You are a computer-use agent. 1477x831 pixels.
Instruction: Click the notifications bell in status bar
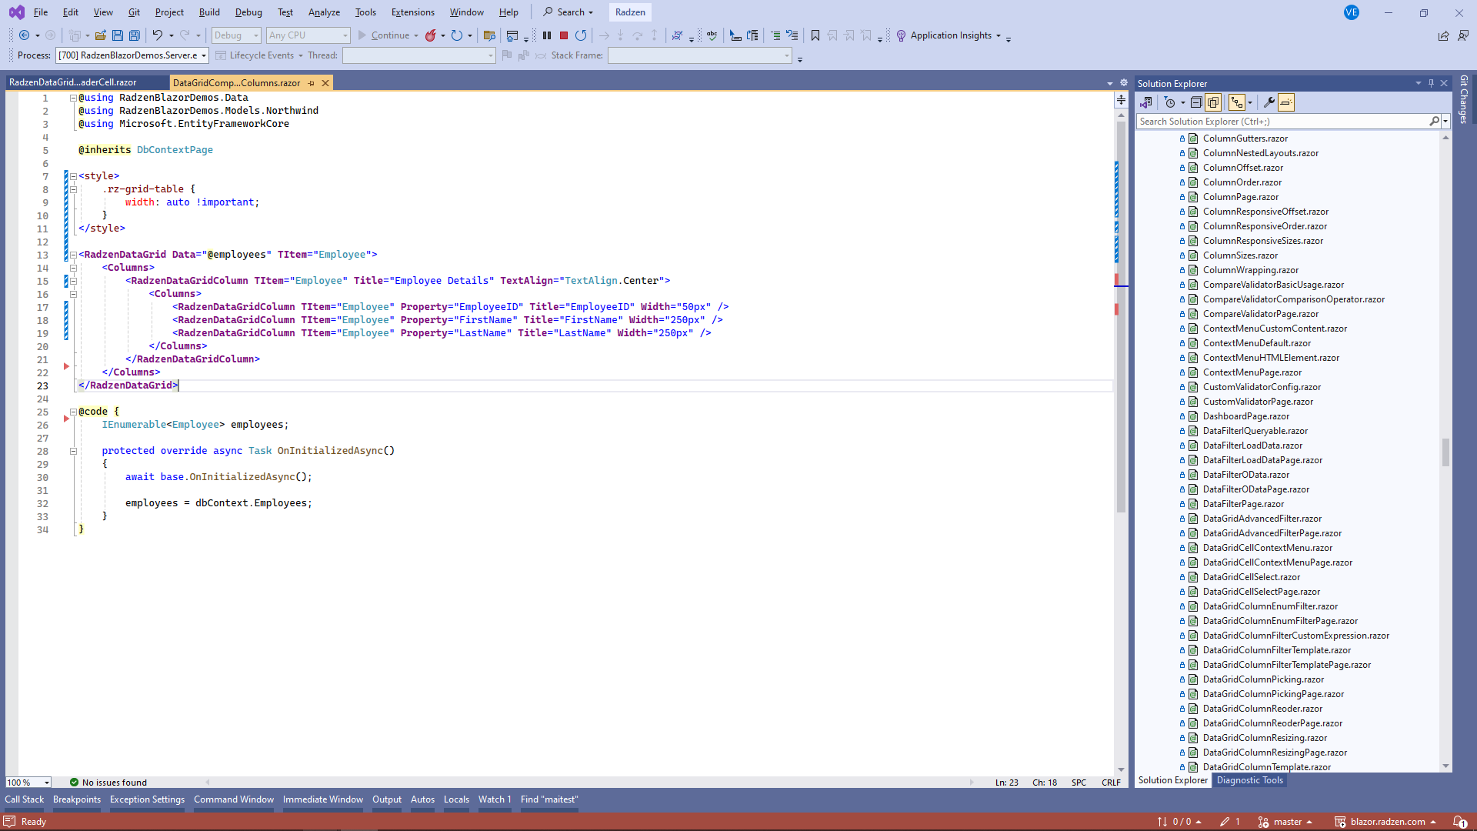(1459, 822)
